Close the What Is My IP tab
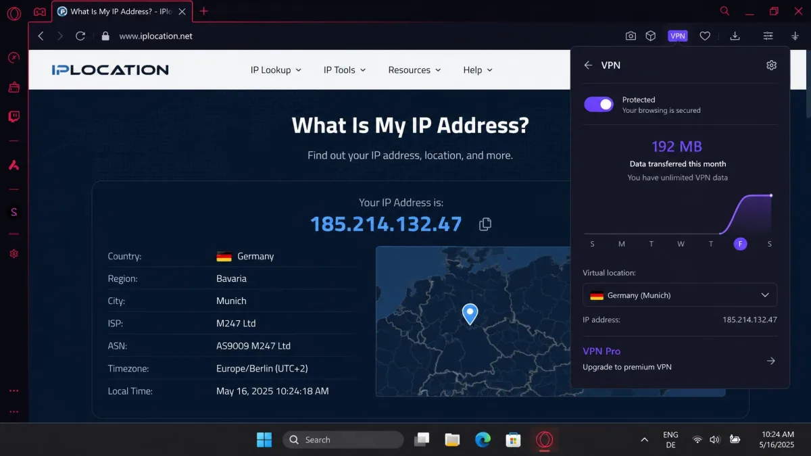811x456 pixels. pyautogui.click(x=180, y=11)
